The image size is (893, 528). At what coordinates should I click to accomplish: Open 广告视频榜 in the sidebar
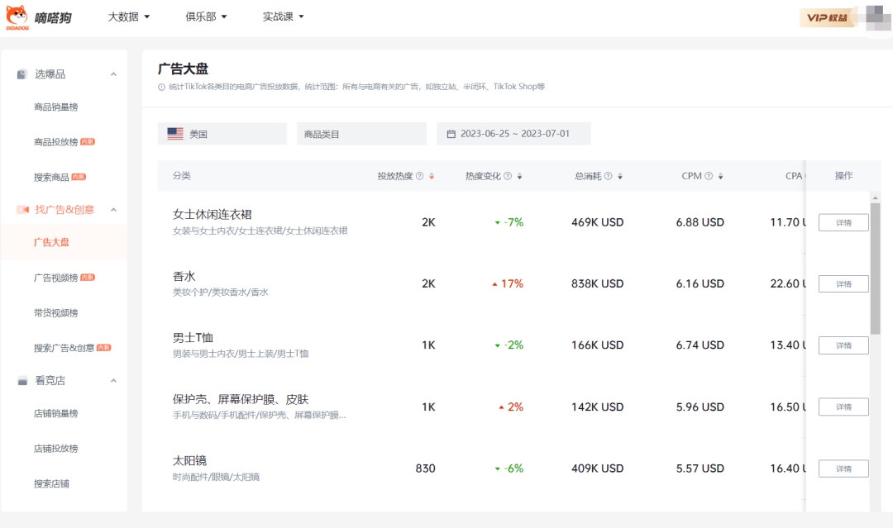(56, 278)
